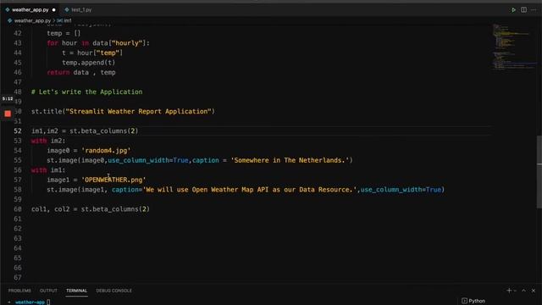This screenshot has height=305, width=542.
Task: Click the Python file icon on weather_app.py tab
Action: [x=8, y=9]
